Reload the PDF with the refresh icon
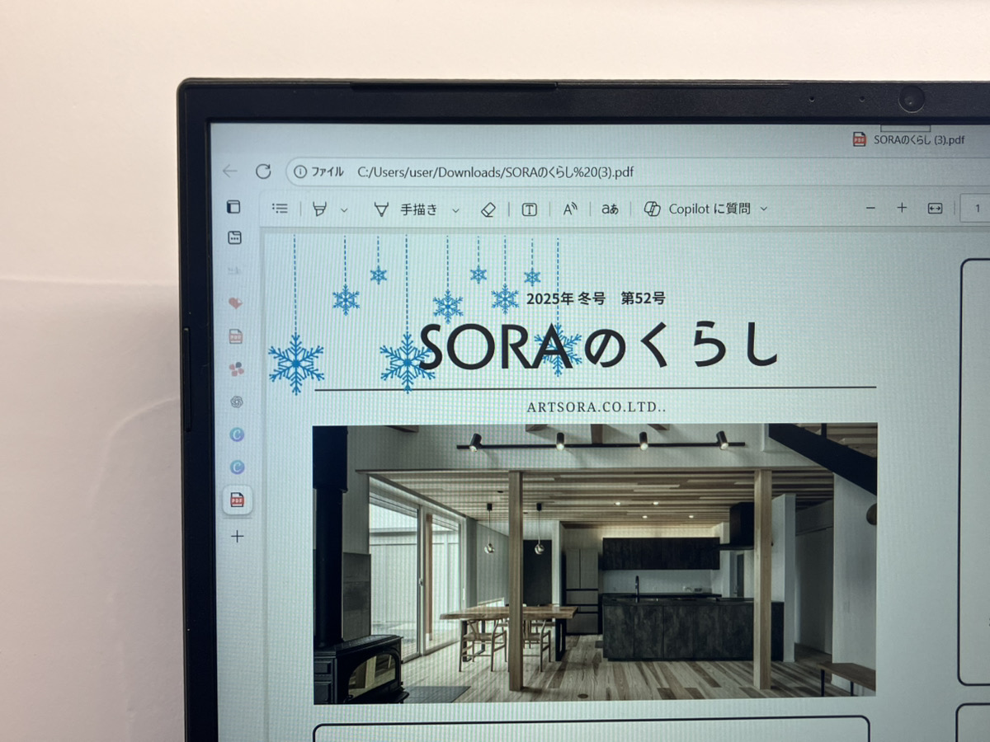Image resolution: width=990 pixels, height=742 pixels. tap(264, 171)
